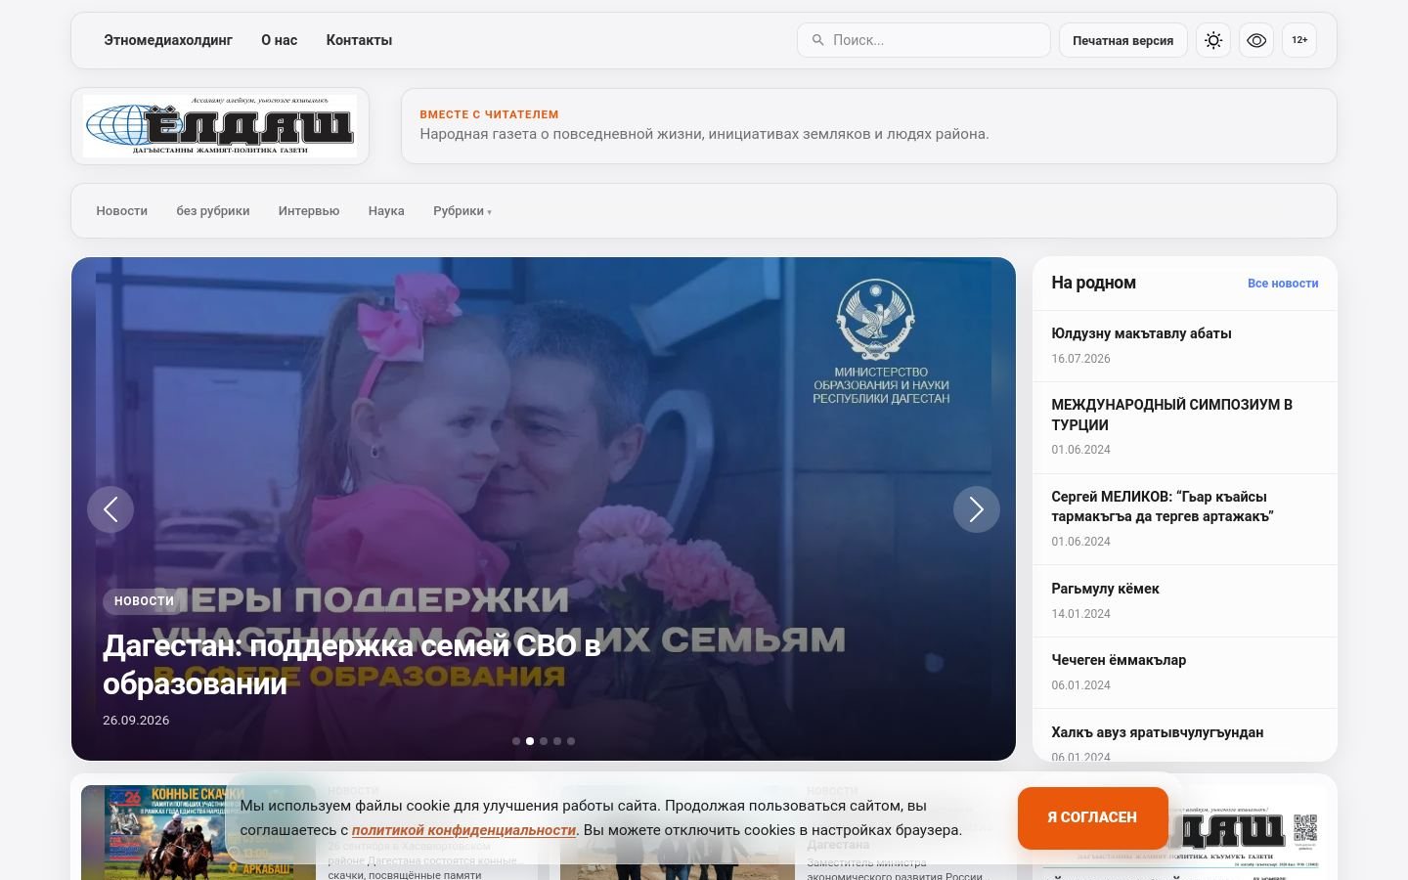Go to the previous slide arrow

110,509
